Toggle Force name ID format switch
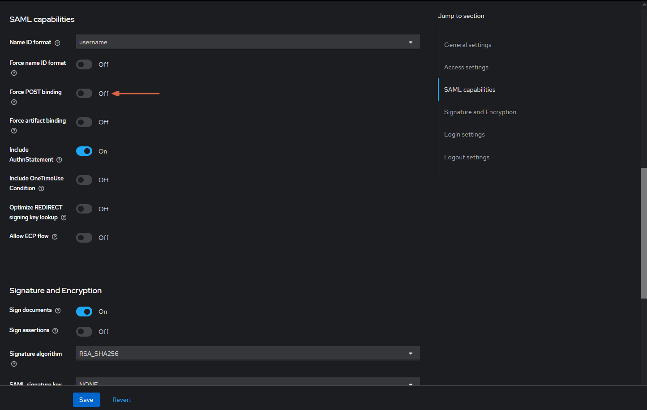Image resolution: width=647 pixels, height=410 pixels. click(x=84, y=64)
